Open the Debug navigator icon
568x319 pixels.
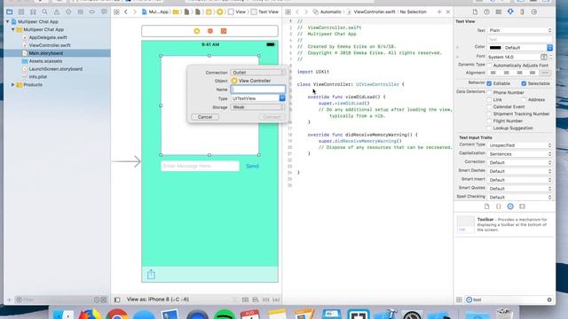[x=81, y=12]
